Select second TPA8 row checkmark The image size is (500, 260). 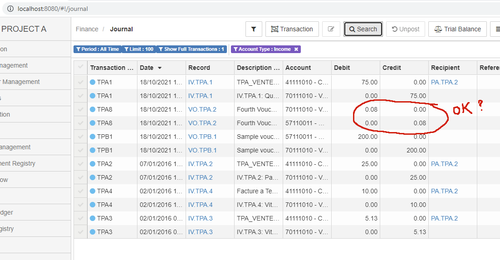(x=80, y=123)
